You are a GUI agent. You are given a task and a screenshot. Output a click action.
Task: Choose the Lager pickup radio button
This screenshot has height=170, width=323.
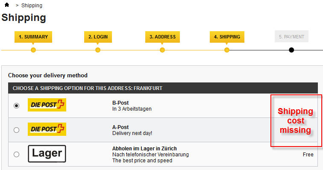pos(17,154)
